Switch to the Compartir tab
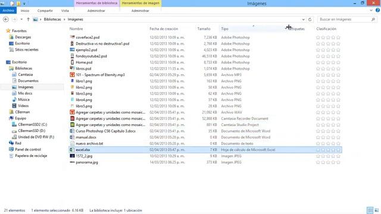This screenshot has width=381, height=214. coord(45,11)
